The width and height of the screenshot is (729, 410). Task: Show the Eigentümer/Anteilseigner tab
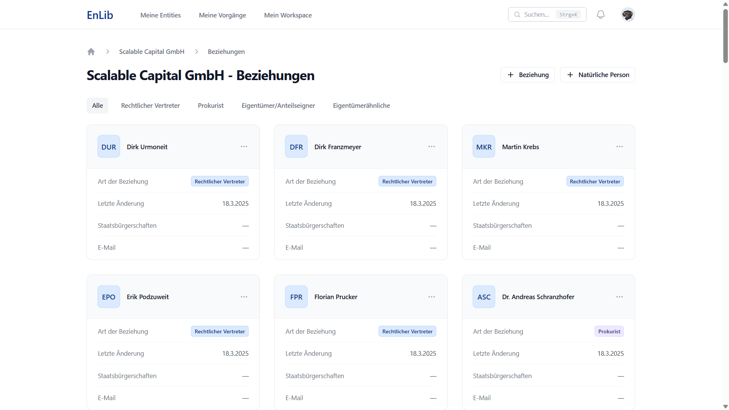pos(278,106)
